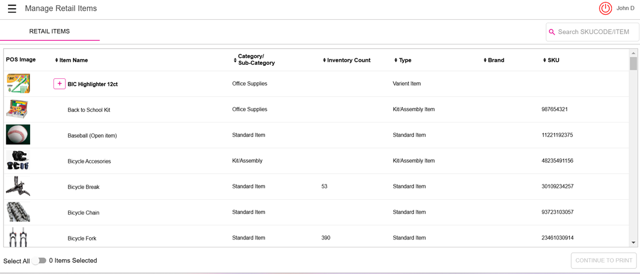This screenshot has width=640, height=274.
Task: Open the hamburger navigation menu
Action: click(12, 9)
